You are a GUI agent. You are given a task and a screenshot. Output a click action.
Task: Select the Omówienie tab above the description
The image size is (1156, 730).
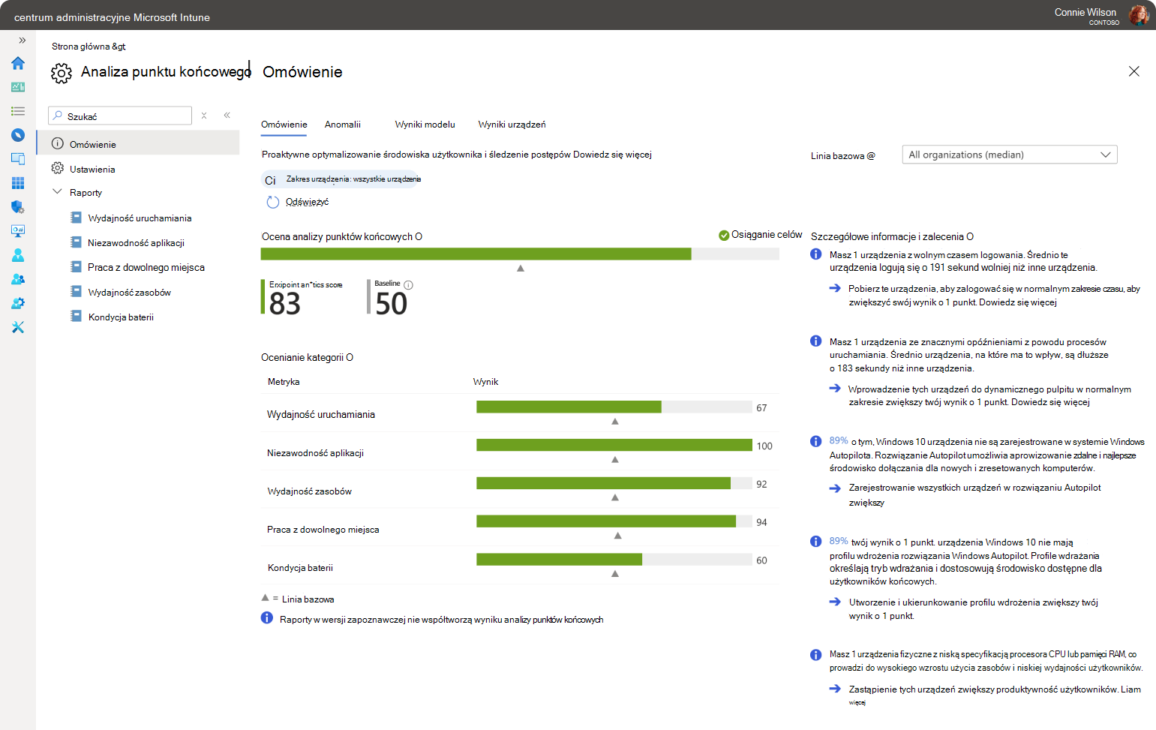tap(284, 125)
